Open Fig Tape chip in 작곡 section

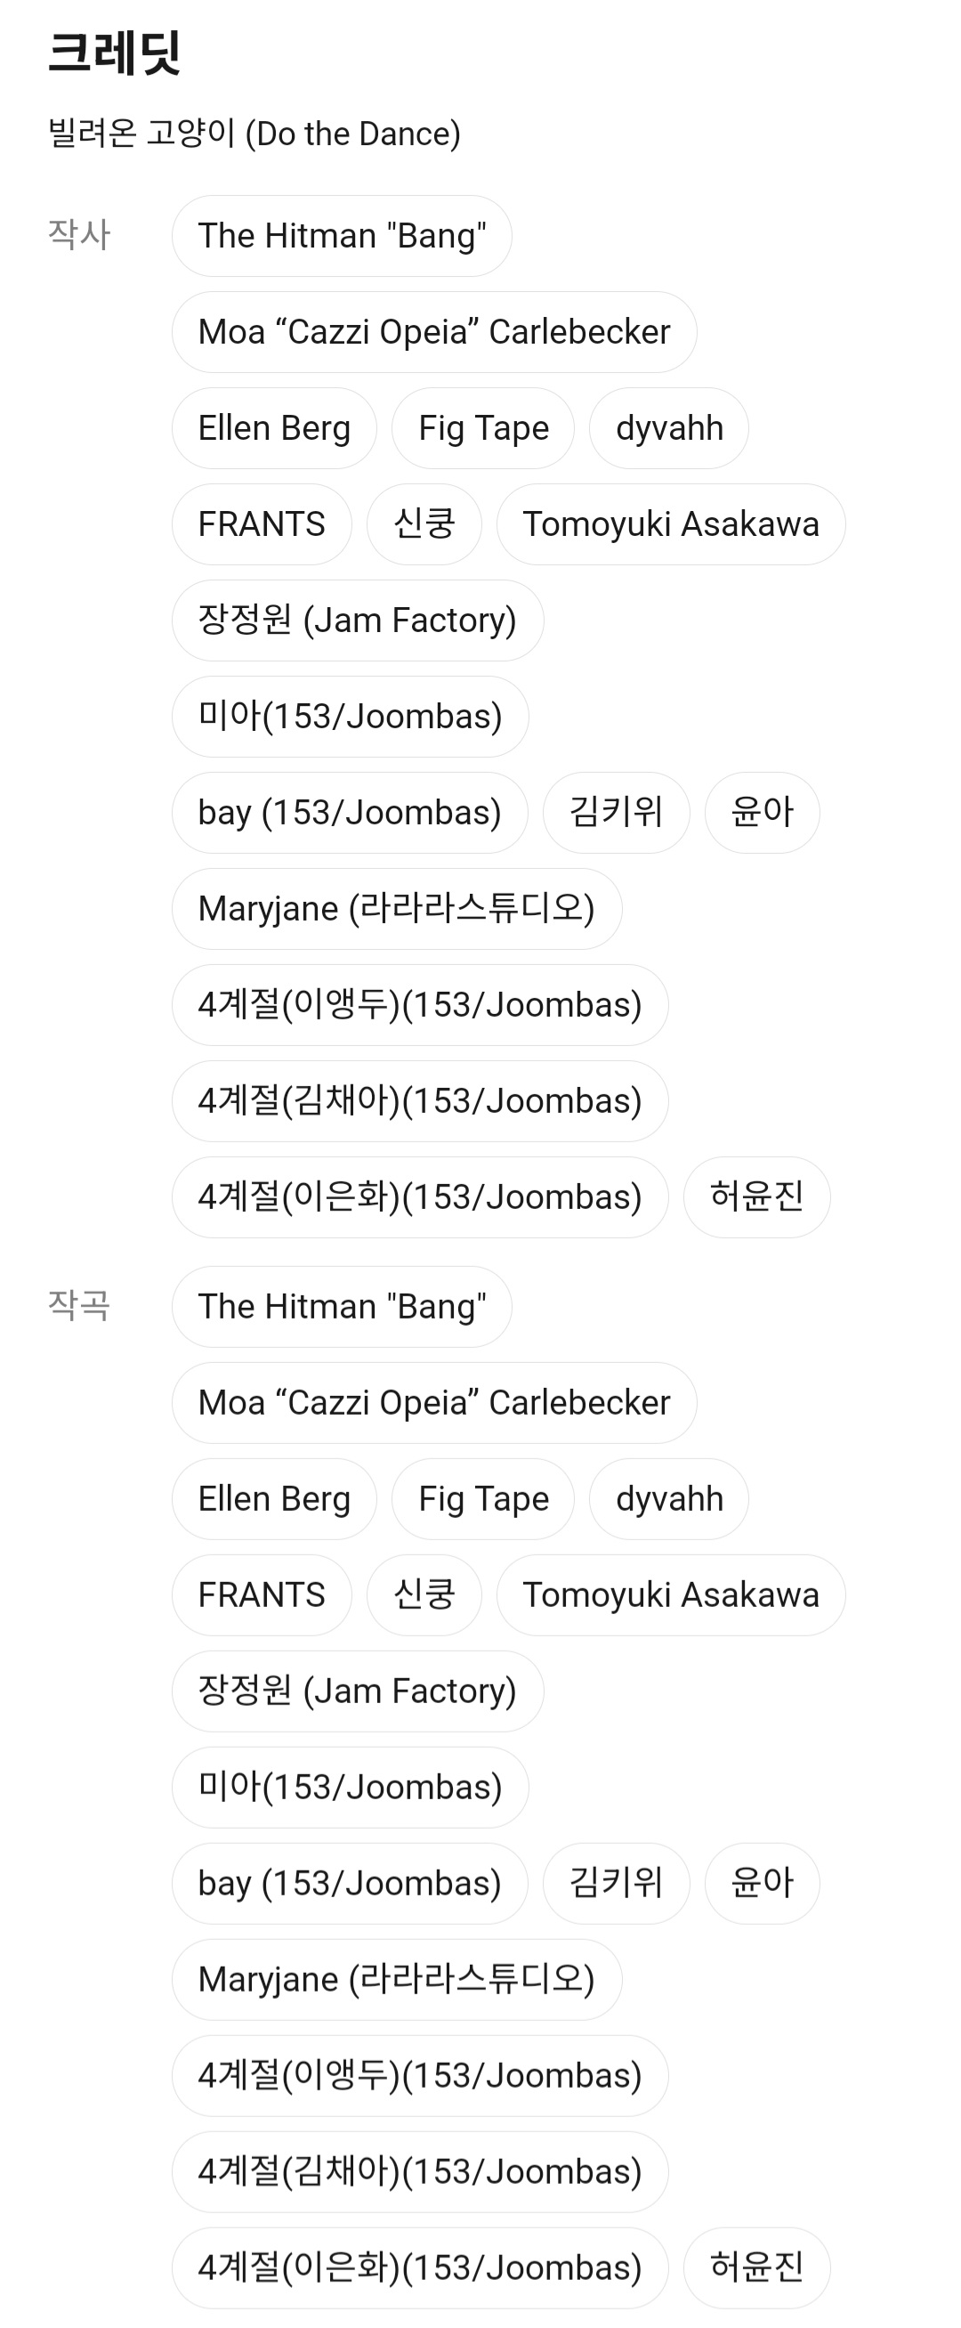482,1498
